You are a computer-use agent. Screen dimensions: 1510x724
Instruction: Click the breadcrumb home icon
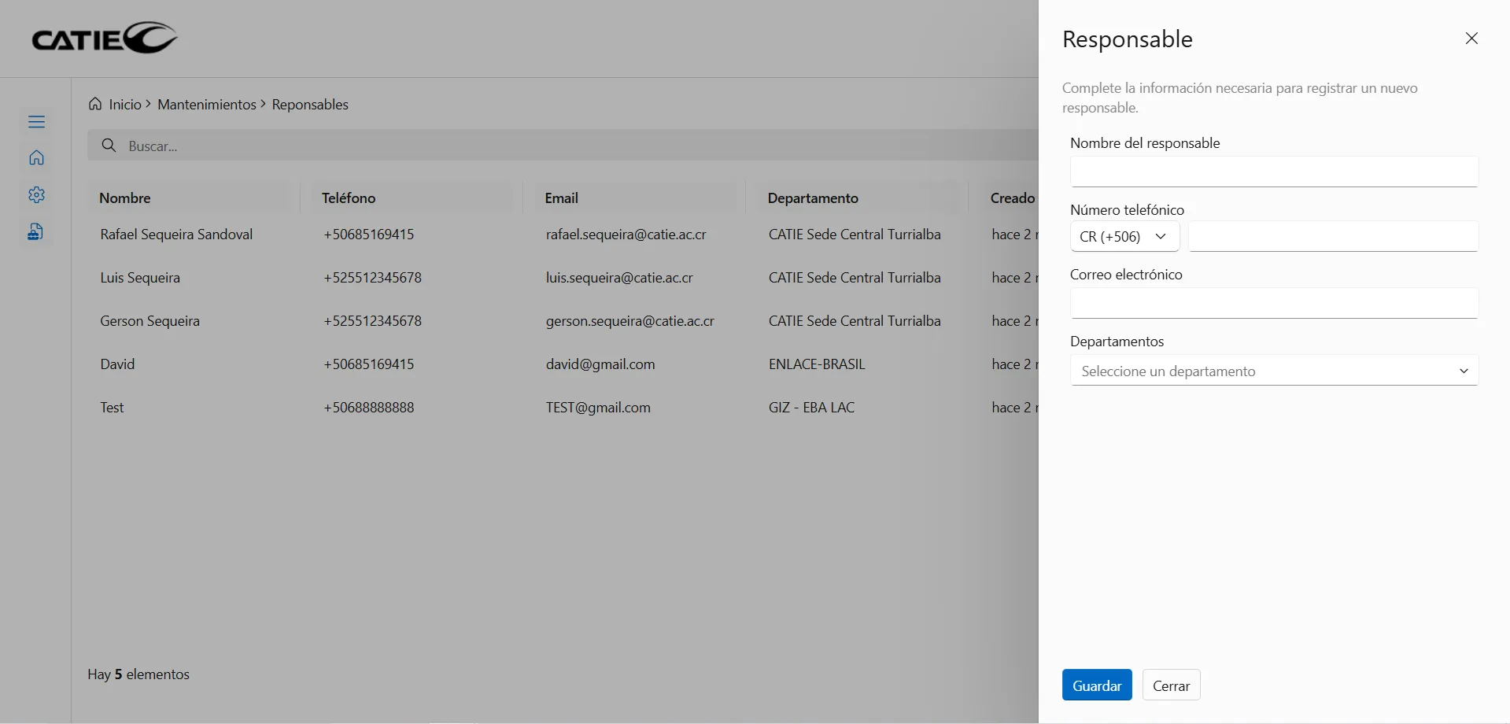click(95, 104)
